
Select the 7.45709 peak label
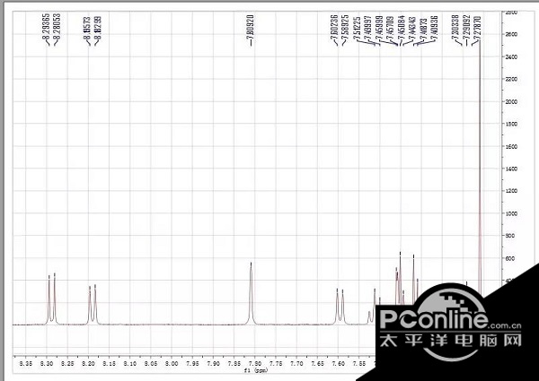390,29
